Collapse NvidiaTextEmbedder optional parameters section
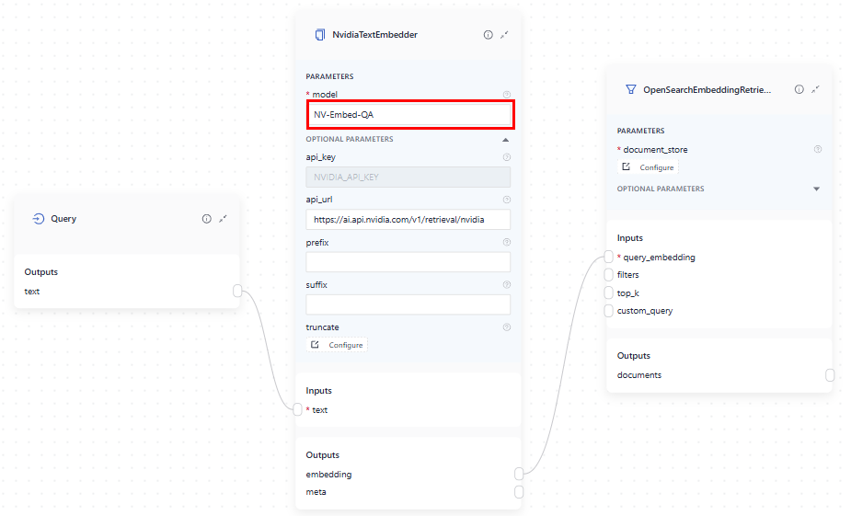851x516 pixels. tap(505, 140)
